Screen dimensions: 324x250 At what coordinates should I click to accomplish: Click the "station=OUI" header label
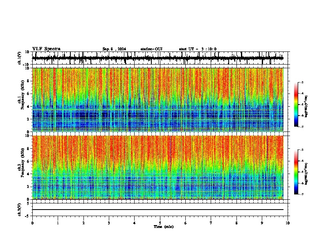(x=151, y=49)
